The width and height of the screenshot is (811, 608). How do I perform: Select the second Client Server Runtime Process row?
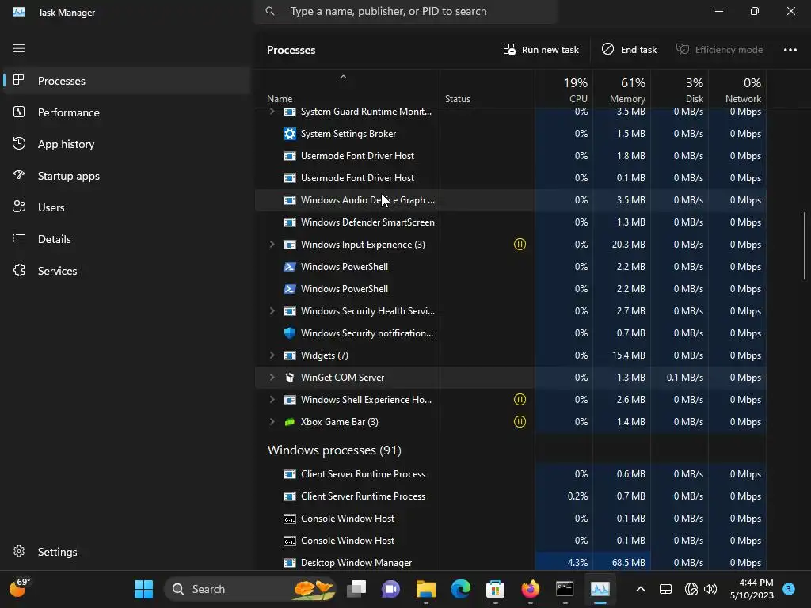(x=511, y=496)
